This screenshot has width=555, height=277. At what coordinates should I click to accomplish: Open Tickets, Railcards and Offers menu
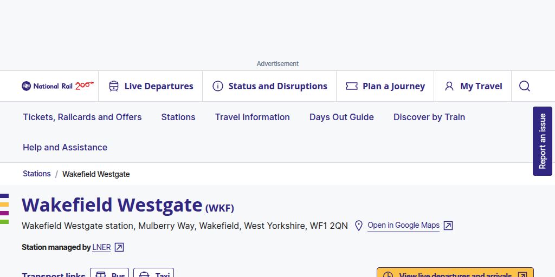(x=82, y=117)
